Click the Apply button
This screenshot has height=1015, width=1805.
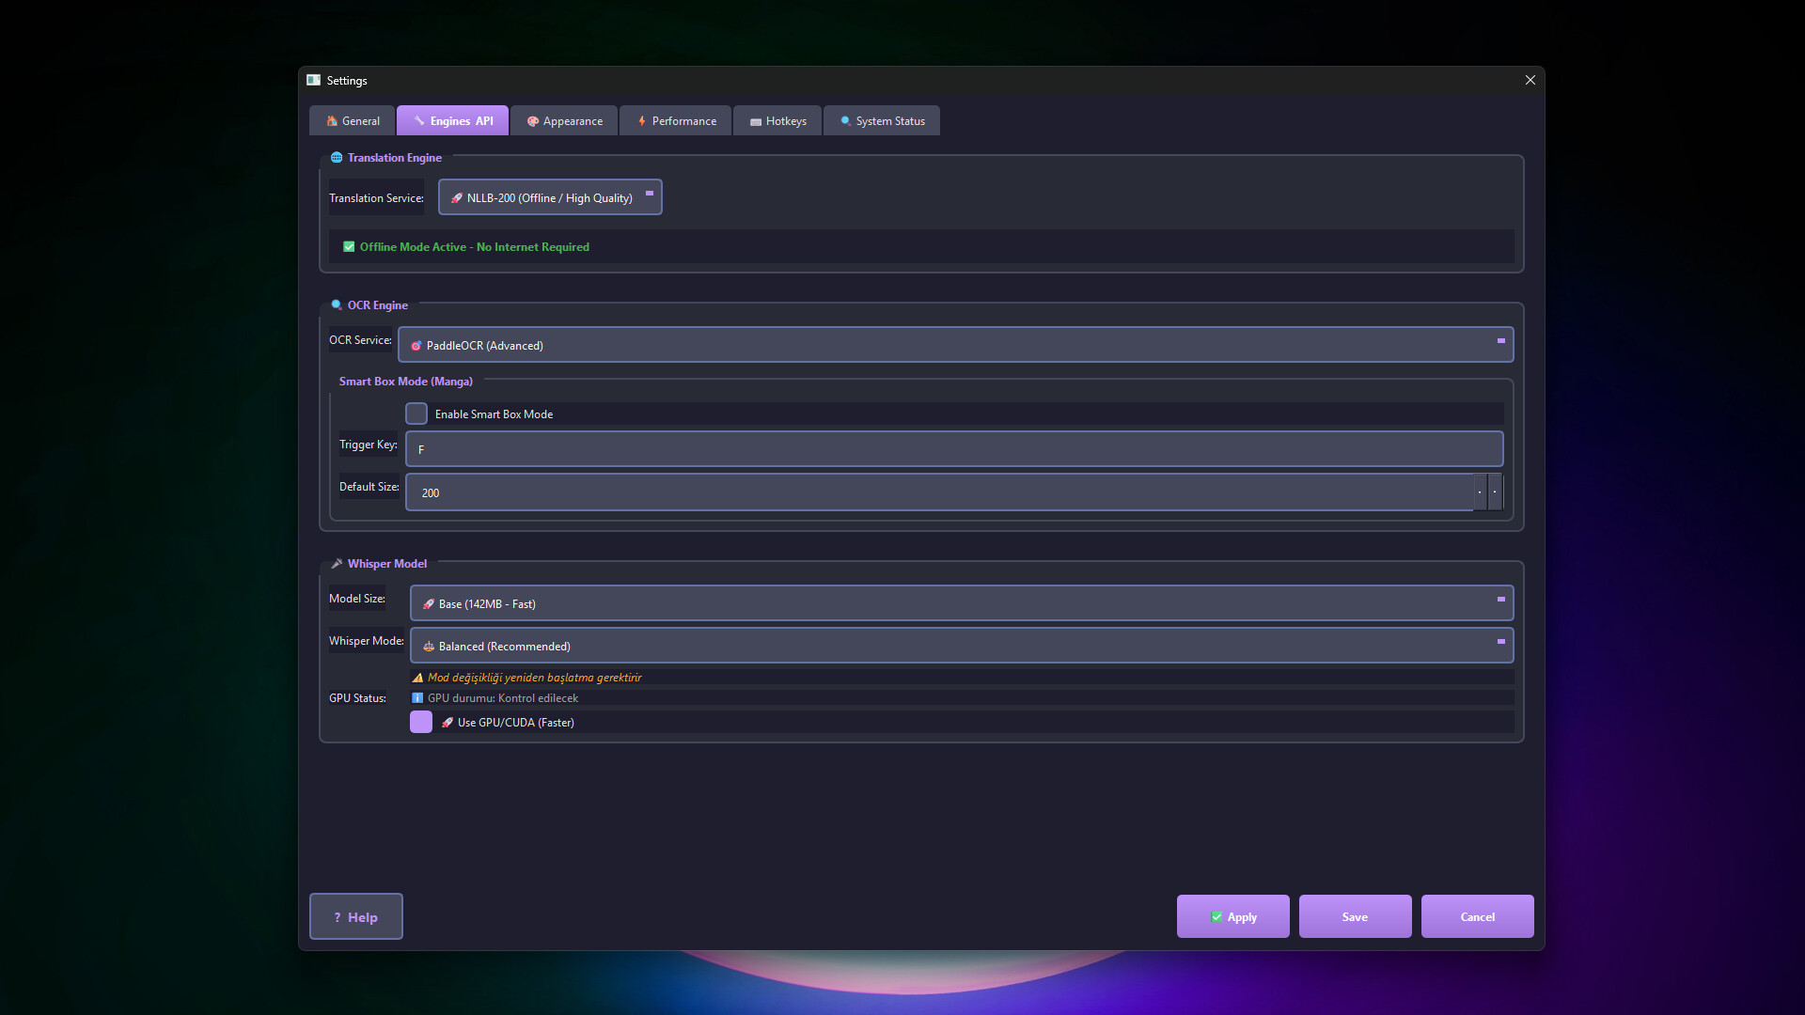[1232, 916]
